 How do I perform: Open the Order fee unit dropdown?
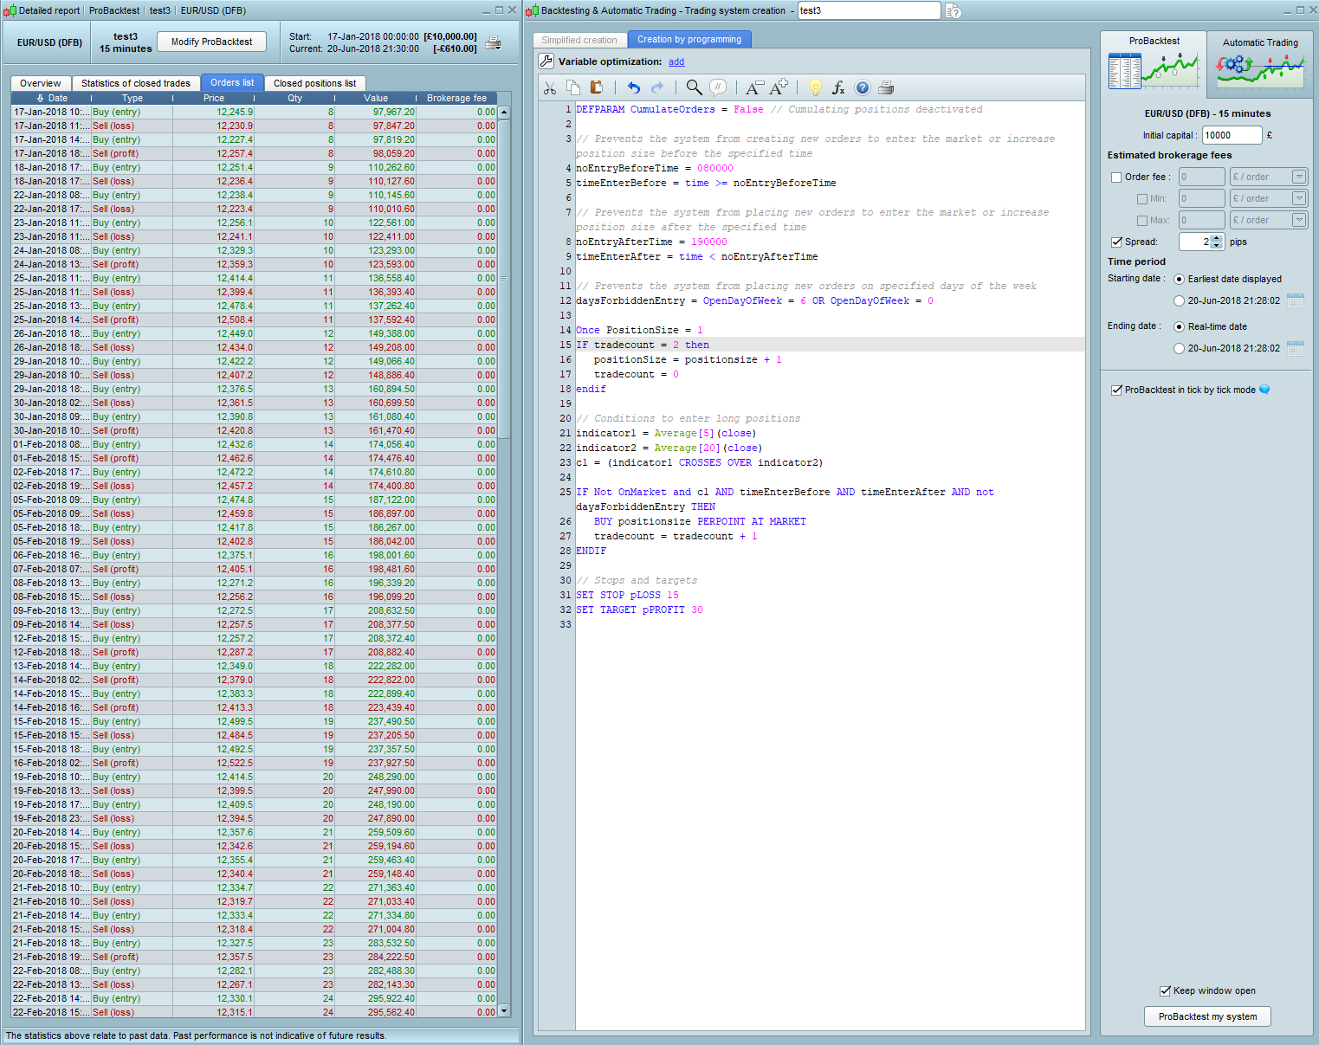click(x=1298, y=177)
